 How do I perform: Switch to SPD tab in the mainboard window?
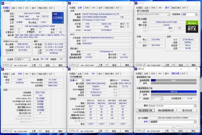click(x=94, y=8)
